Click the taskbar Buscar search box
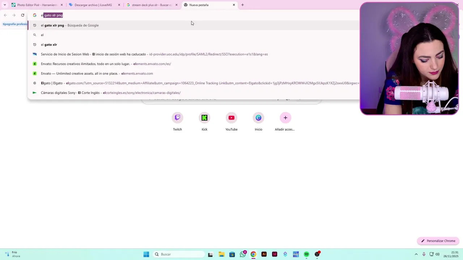463x260 pixels. [x=178, y=254]
